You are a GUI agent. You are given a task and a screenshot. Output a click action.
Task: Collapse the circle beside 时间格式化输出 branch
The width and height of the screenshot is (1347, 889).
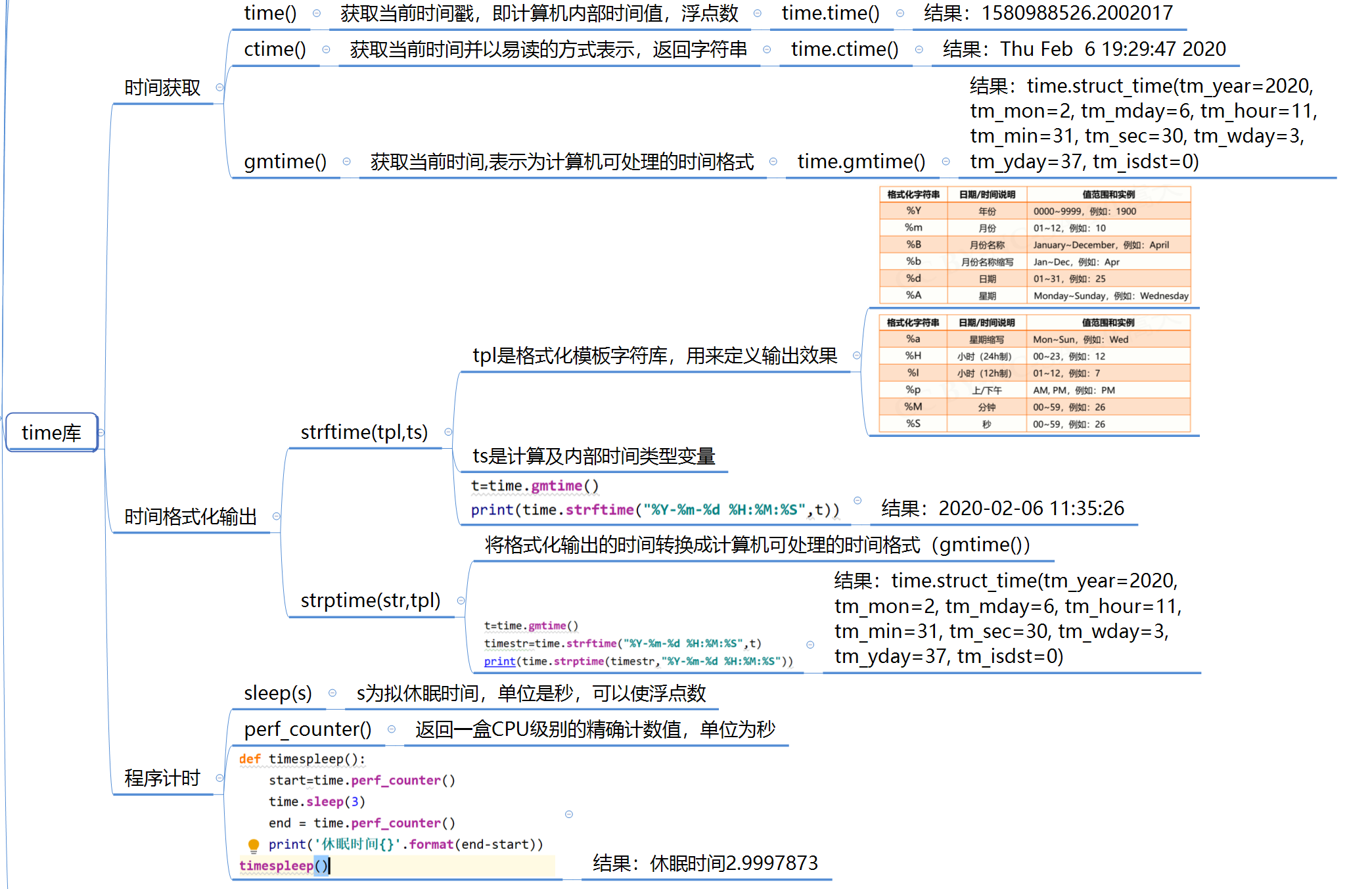tap(276, 516)
